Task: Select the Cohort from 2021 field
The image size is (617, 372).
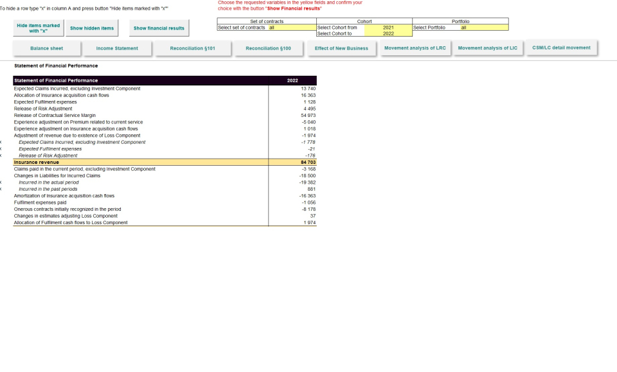Action: pyautogui.click(x=388, y=28)
